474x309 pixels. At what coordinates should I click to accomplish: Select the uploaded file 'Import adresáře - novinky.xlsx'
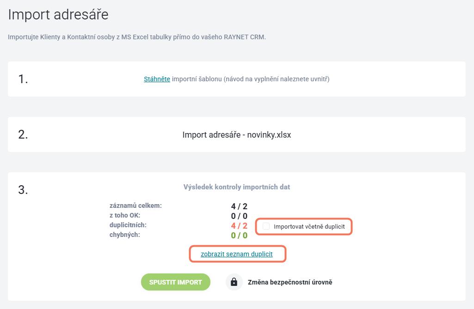(x=237, y=135)
